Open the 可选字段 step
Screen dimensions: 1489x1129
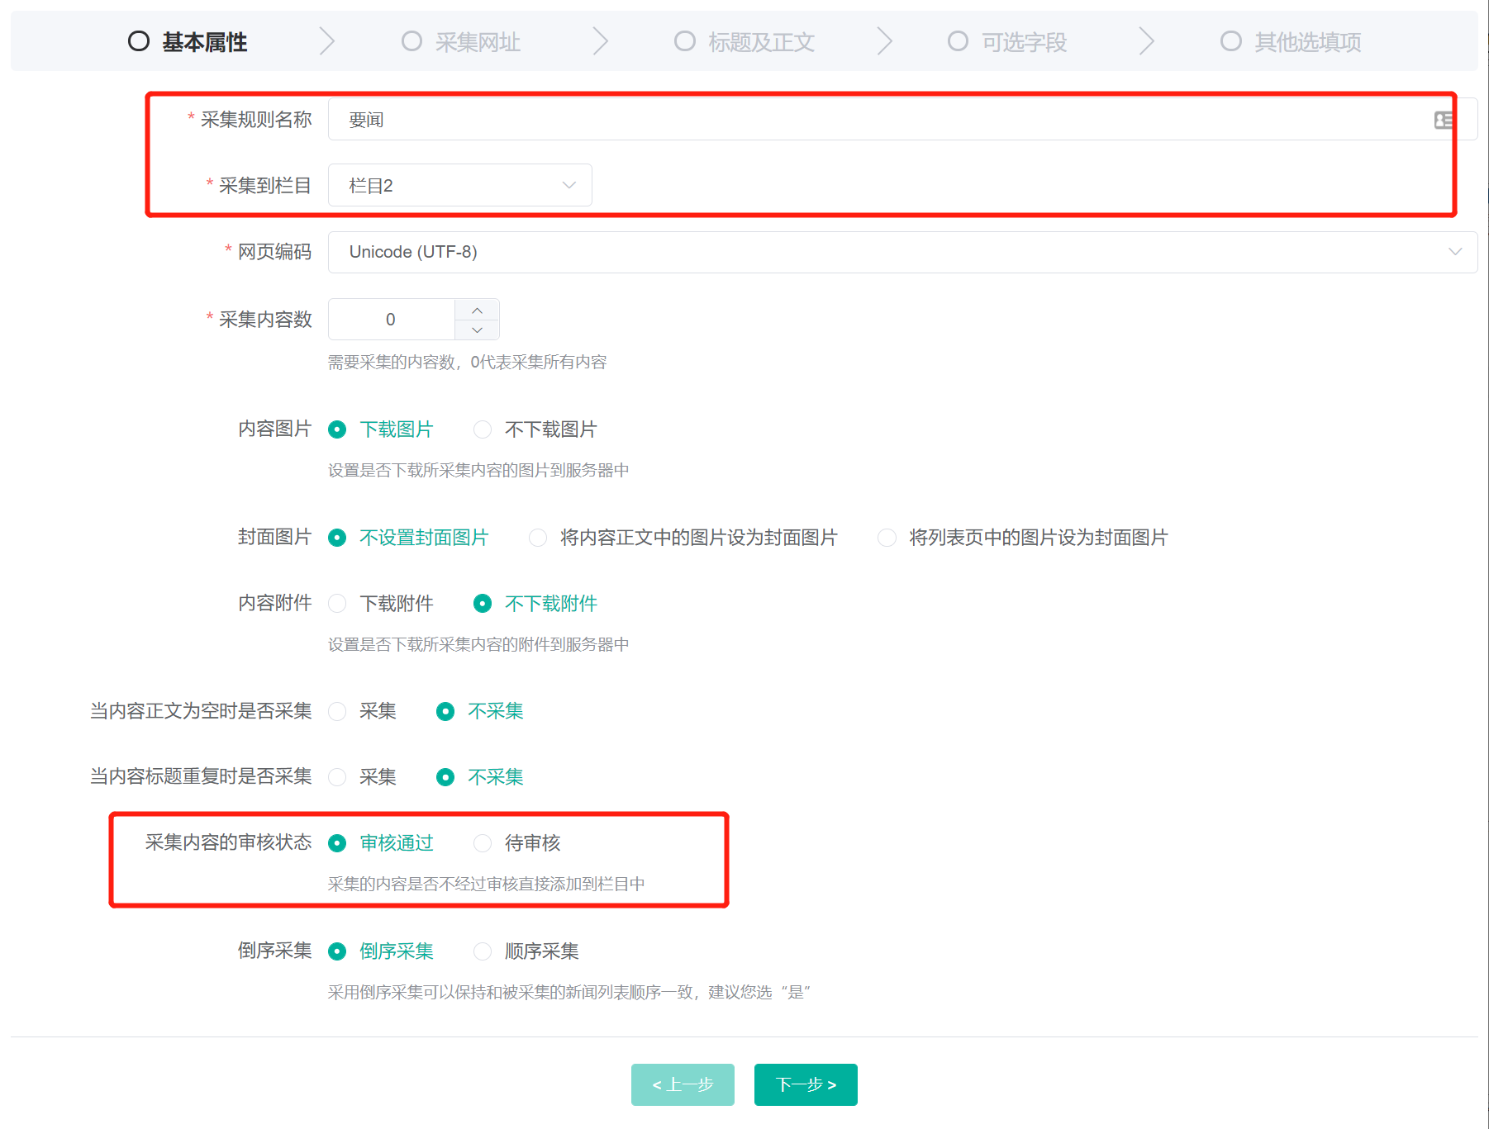click(x=1007, y=42)
